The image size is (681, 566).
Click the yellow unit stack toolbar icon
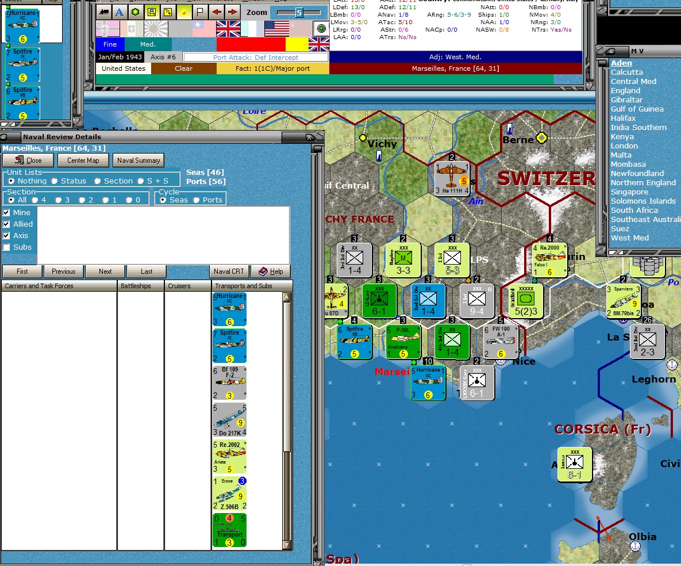168,12
